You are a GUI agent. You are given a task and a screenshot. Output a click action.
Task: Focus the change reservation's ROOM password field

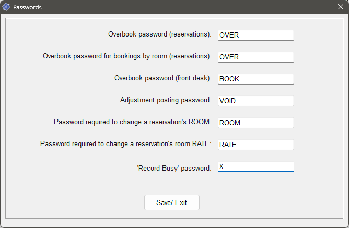pos(255,123)
